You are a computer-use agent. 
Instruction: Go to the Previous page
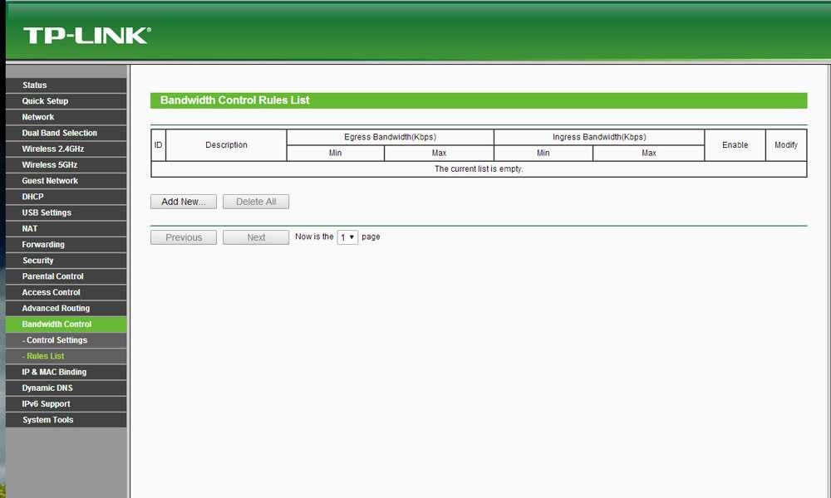point(184,237)
